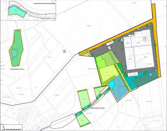Click the circular marker symbol in the map center
Screen dimensions: 167x131
pos(64,51)
